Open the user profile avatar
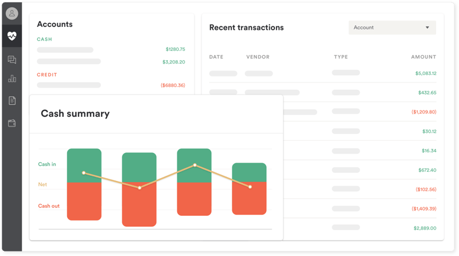The width and height of the screenshot is (459, 256). click(11, 13)
